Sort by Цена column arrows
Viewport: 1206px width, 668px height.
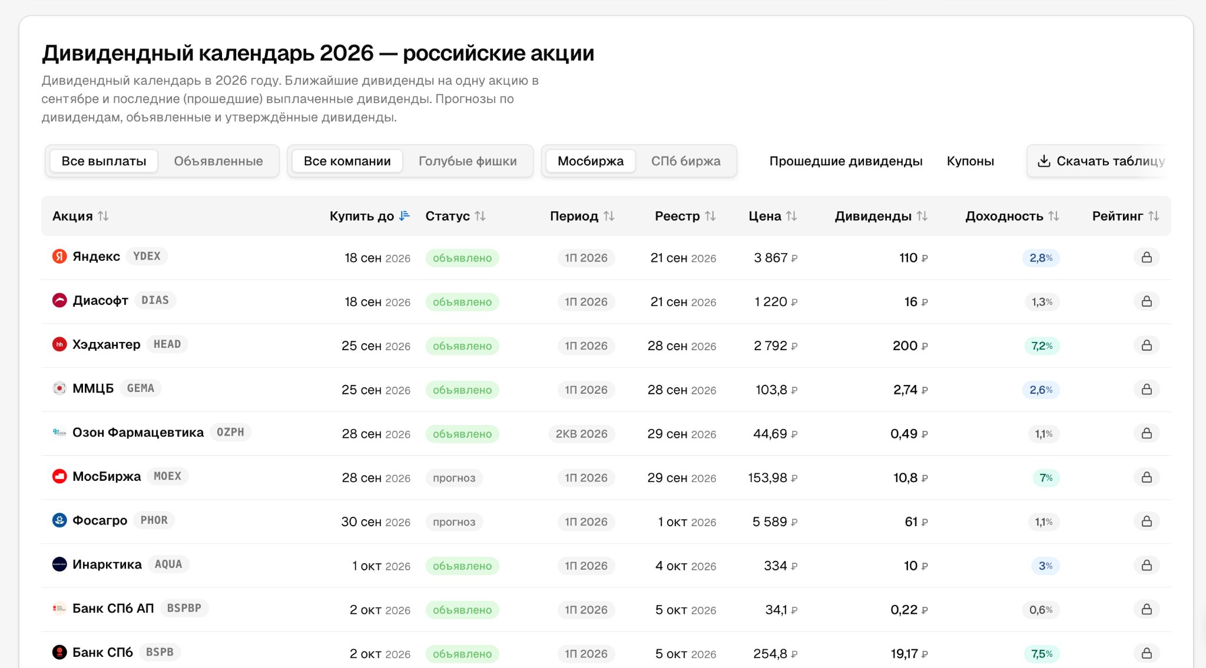(791, 216)
